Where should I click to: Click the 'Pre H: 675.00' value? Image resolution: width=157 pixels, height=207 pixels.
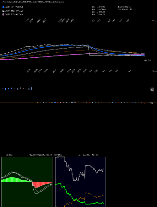(x=99, y=9)
